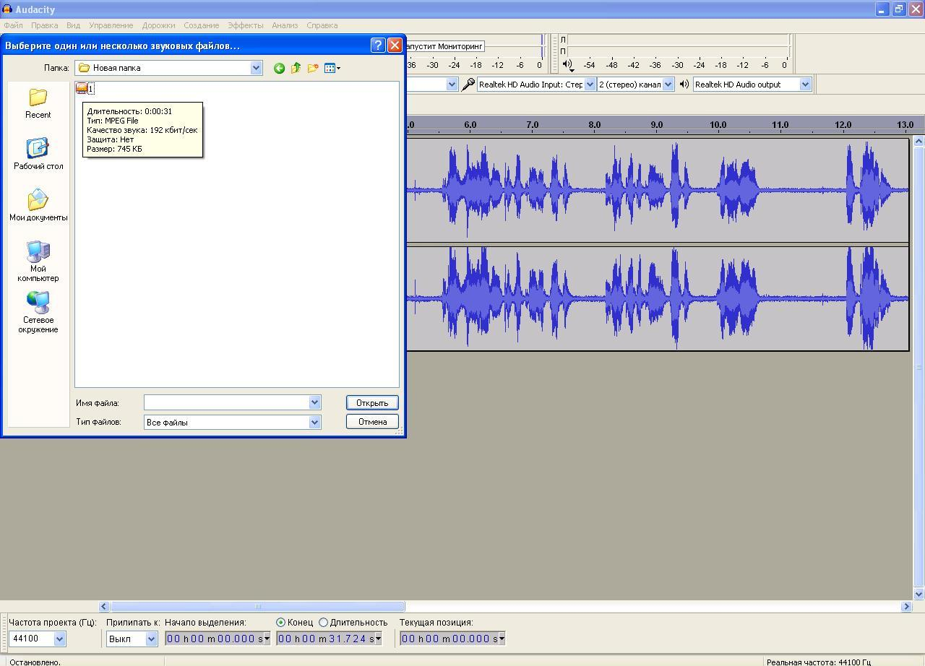Open the 2 (стерео) канал dropdown
Viewport: 925px width, 666px height.
point(668,85)
